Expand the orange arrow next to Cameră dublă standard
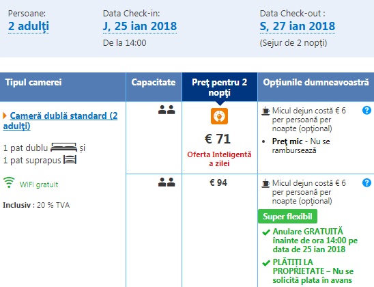374x287 pixels. (5, 115)
